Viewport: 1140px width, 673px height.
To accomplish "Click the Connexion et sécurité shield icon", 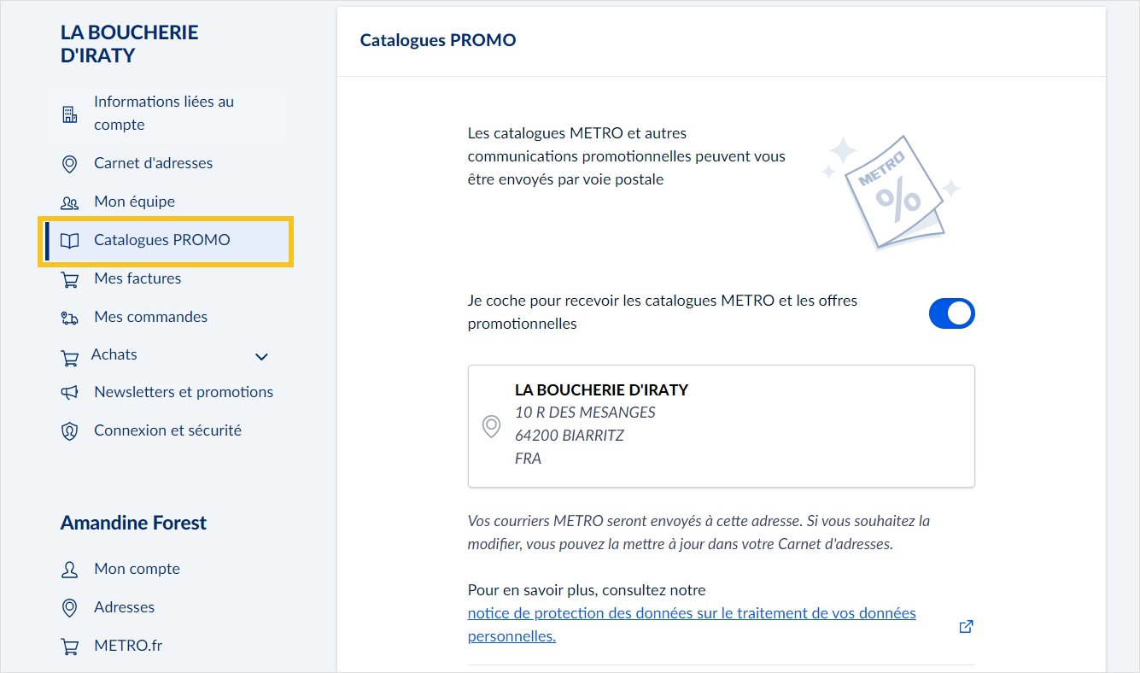I will click(69, 430).
